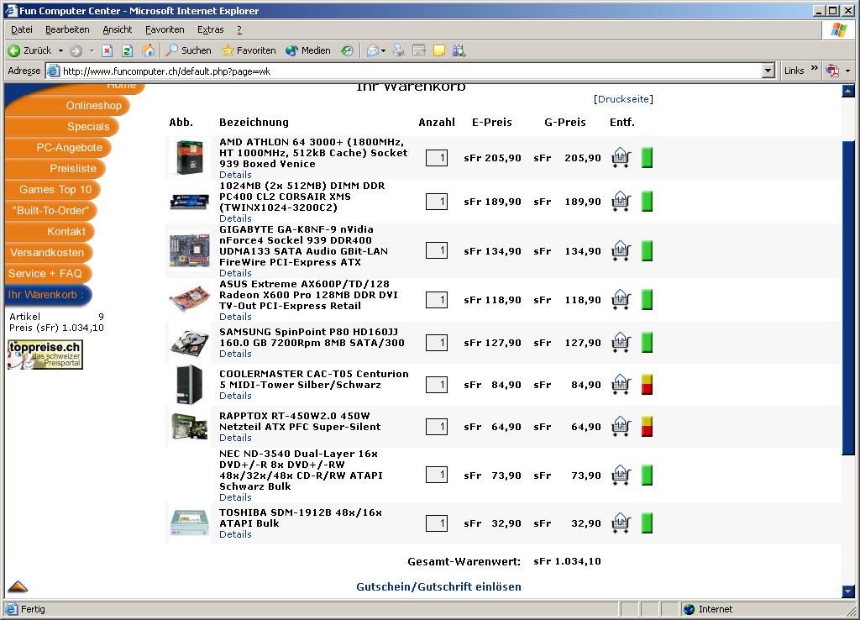The image size is (860, 620).
Task: Click the toppreise.ch logo banner
Action: click(45, 355)
